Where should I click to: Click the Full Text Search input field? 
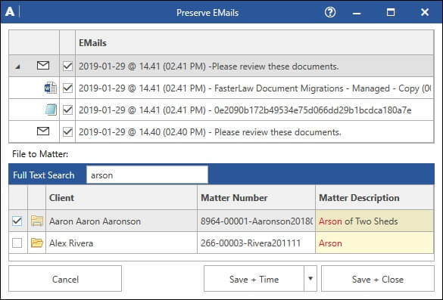click(x=147, y=175)
